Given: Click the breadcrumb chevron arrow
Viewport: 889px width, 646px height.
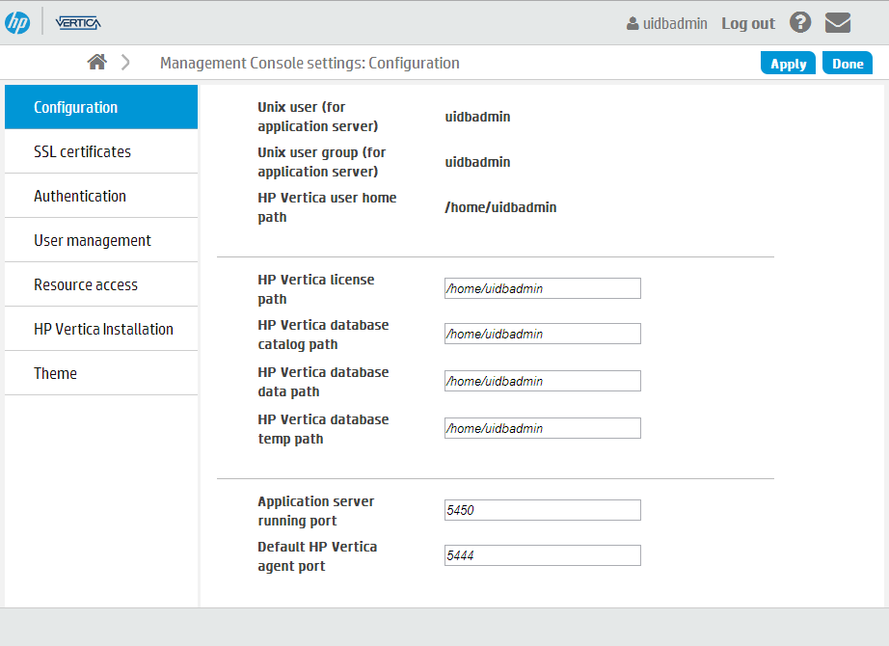Looking at the screenshot, I should (125, 63).
